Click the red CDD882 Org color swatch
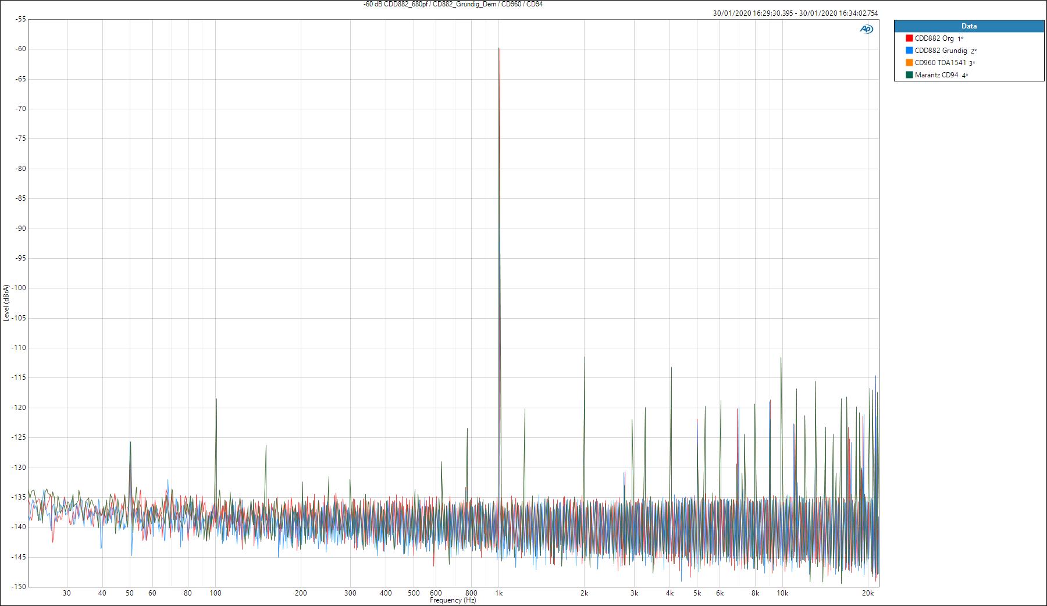1047x606 pixels. point(909,38)
